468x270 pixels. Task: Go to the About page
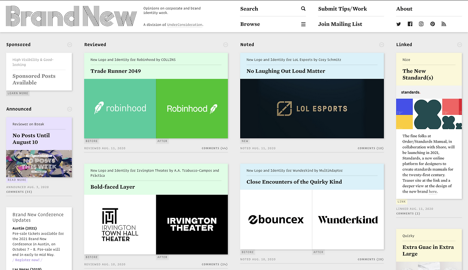coord(404,9)
